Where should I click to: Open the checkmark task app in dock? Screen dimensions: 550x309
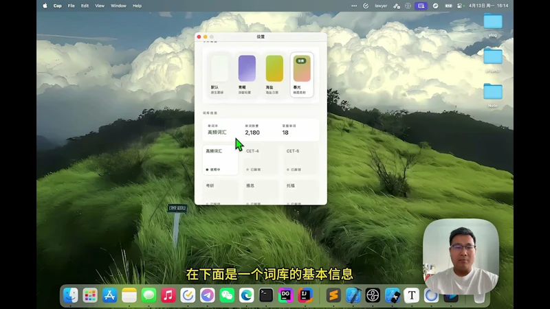188,295
